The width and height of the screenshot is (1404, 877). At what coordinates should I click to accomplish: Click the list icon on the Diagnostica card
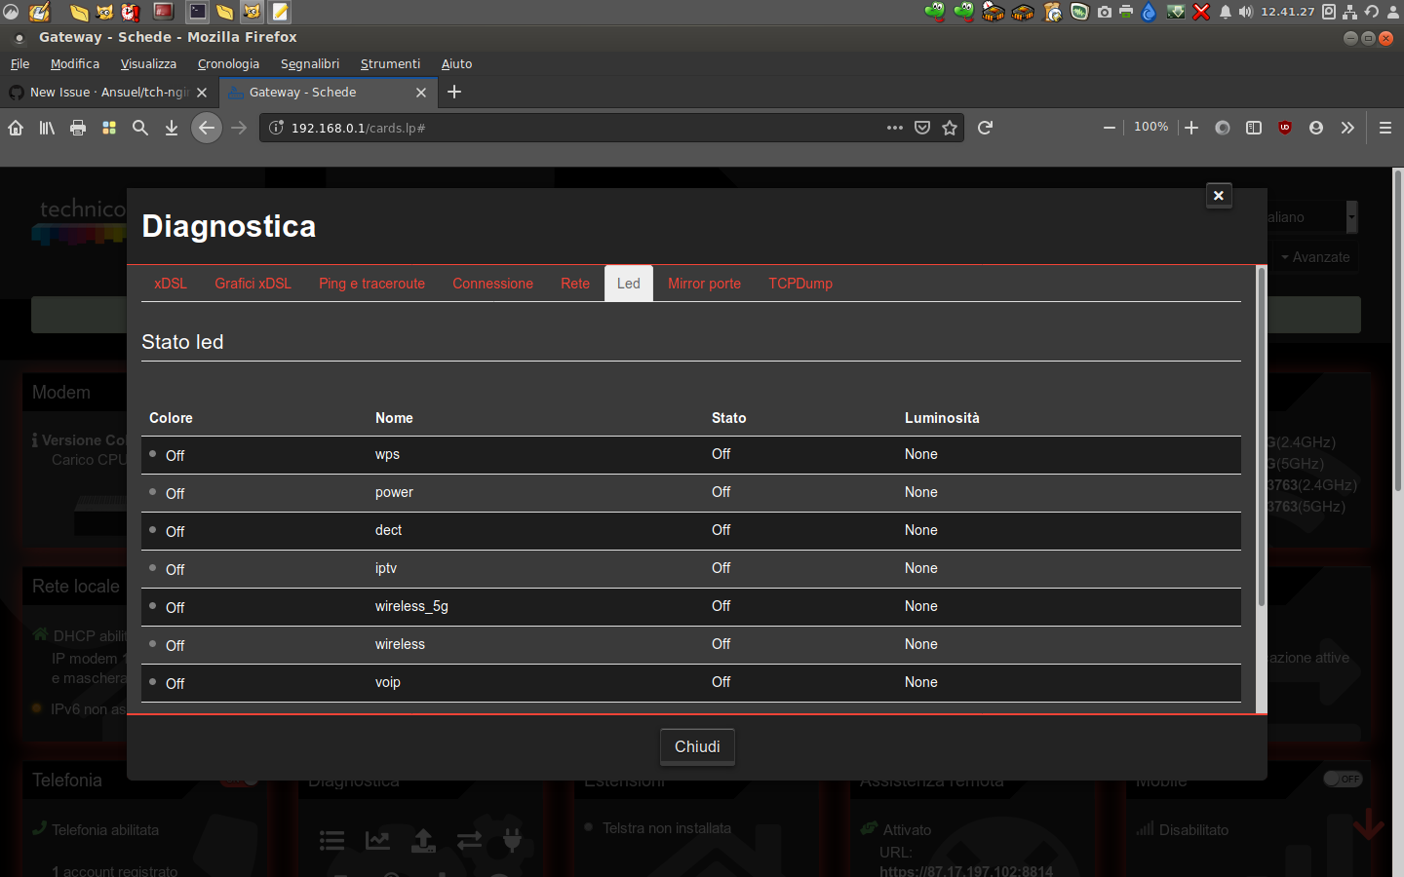pos(331,840)
